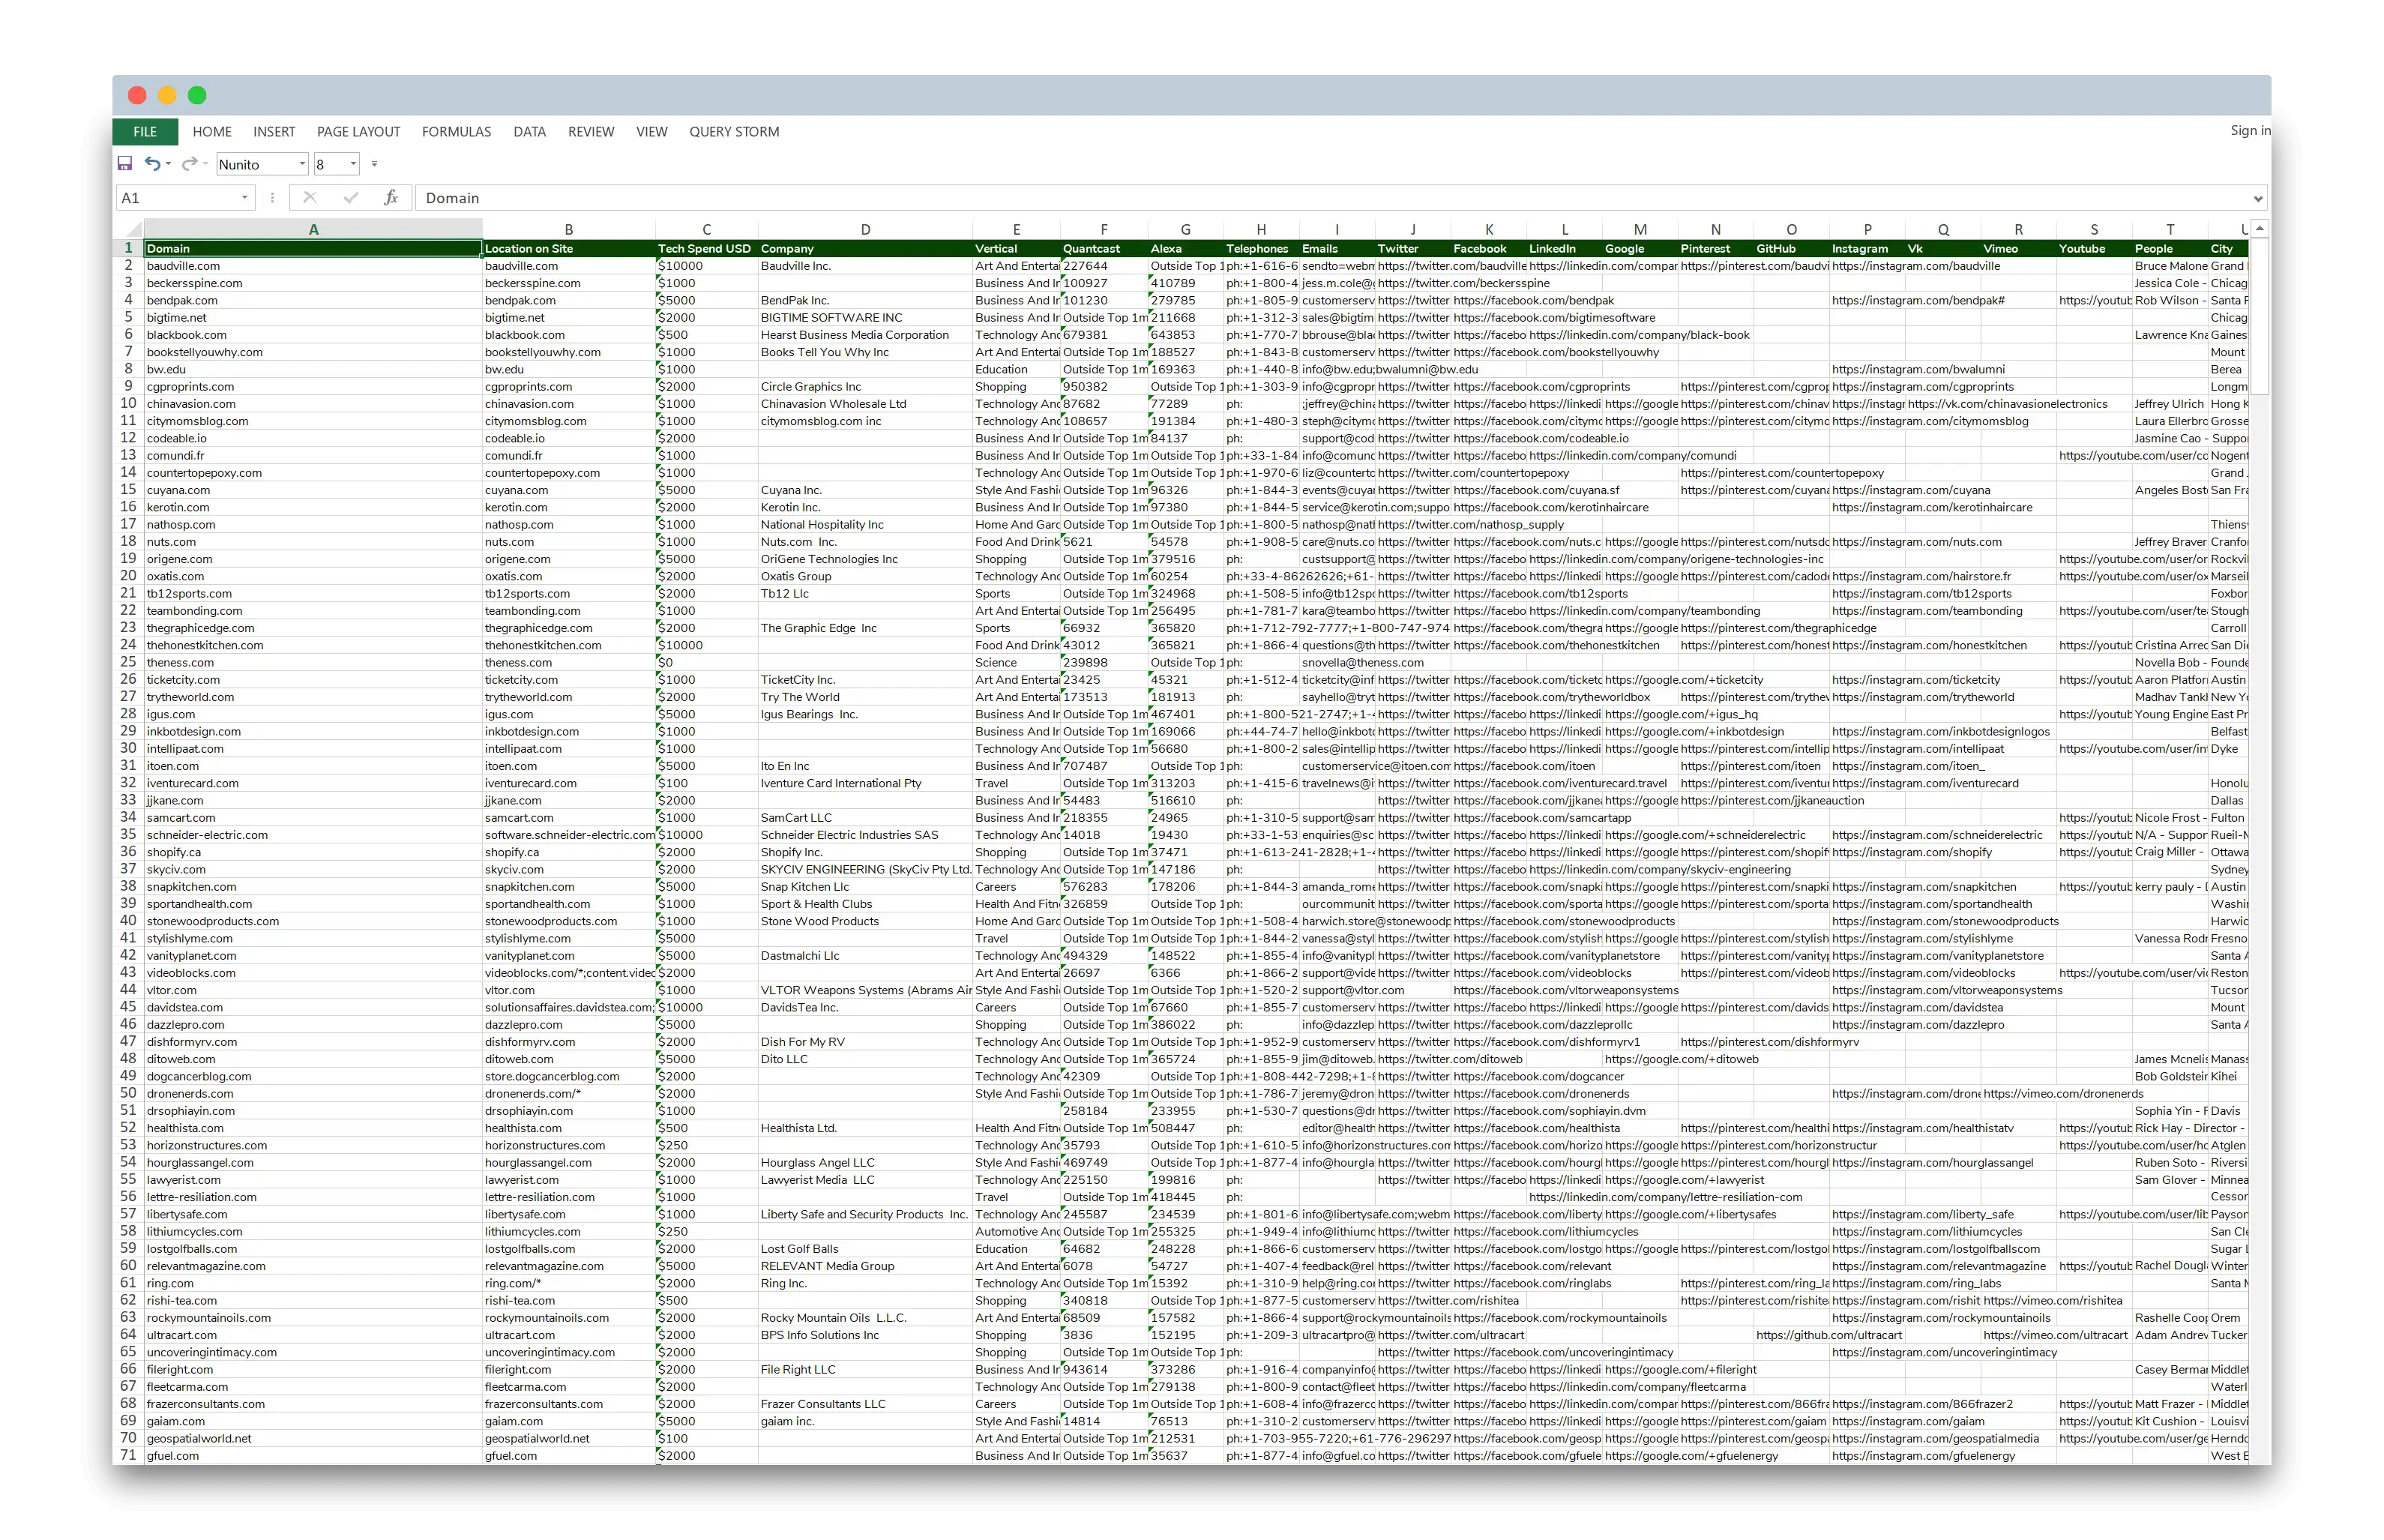Open the FORMULAS tab
Screen dimensions: 2384x1540
click(x=456, y=131)
